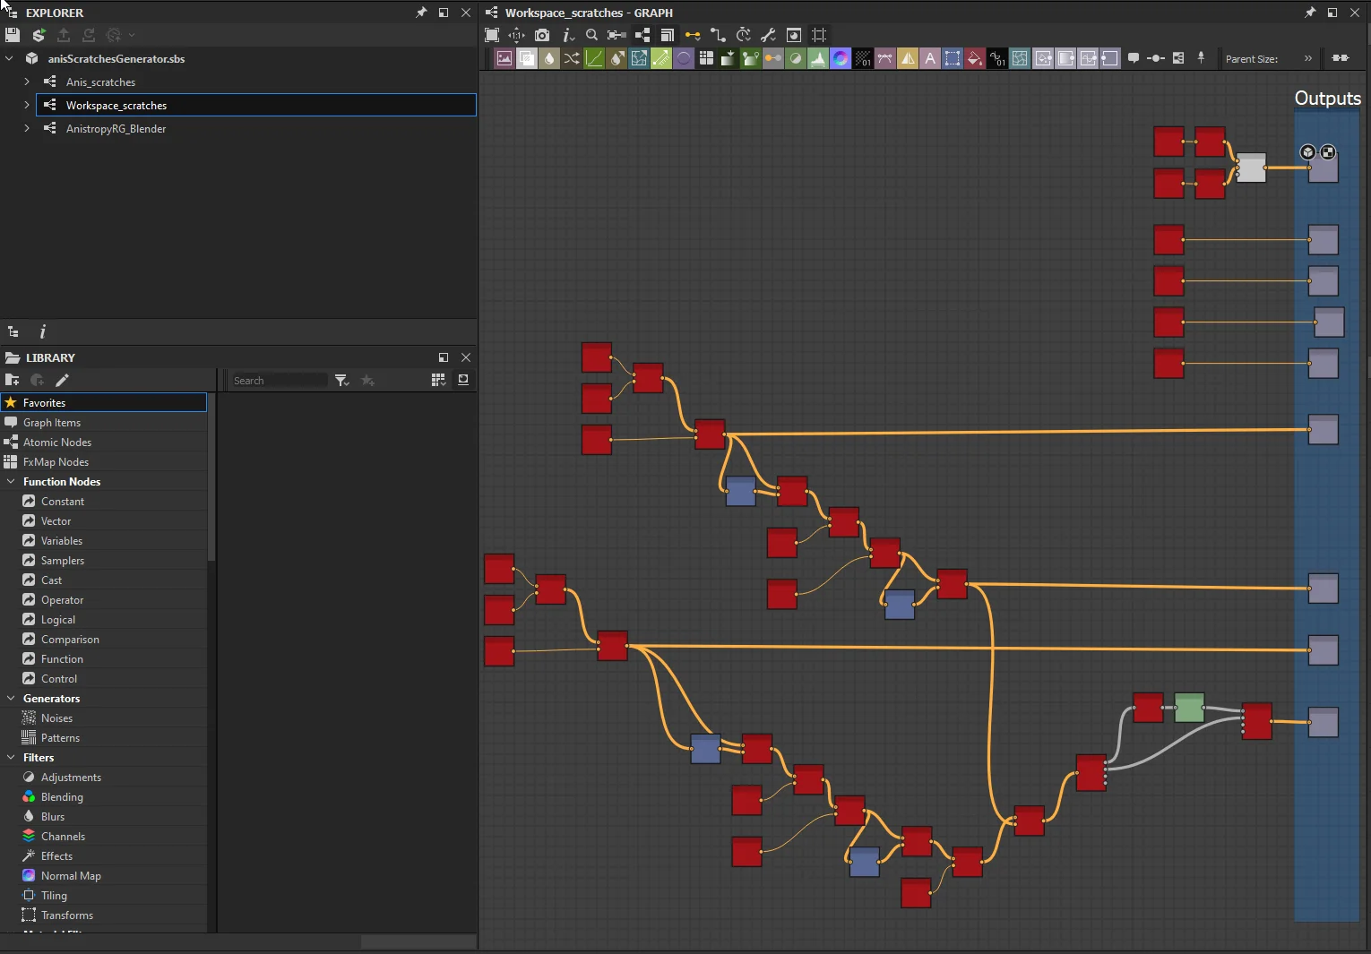Create a Text node using the A icon
Viewport: 1371px width, 954px height.
[x=930, y=58]
